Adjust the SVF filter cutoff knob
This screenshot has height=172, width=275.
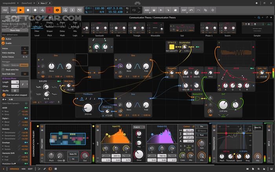[x=223, y=105]
